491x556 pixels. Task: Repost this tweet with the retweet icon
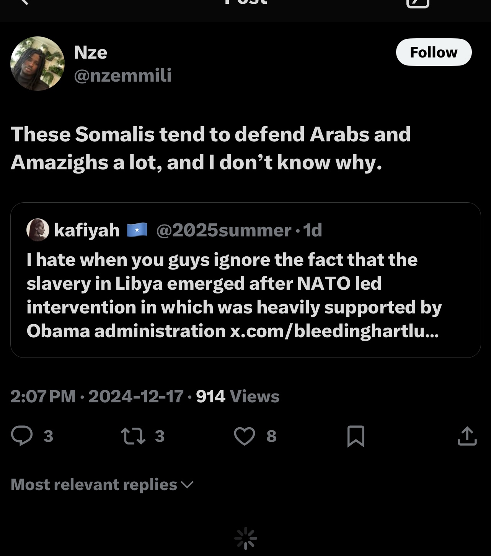click(x=133, y=436)
